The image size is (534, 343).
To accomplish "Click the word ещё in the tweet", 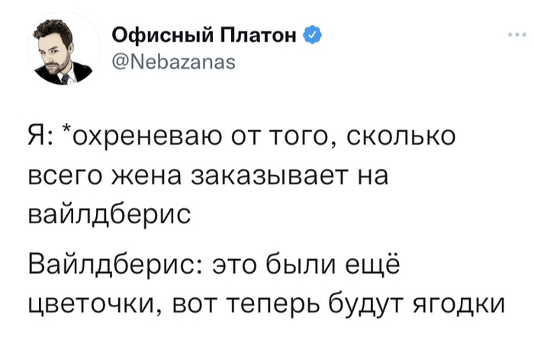I will pos(372,264).
